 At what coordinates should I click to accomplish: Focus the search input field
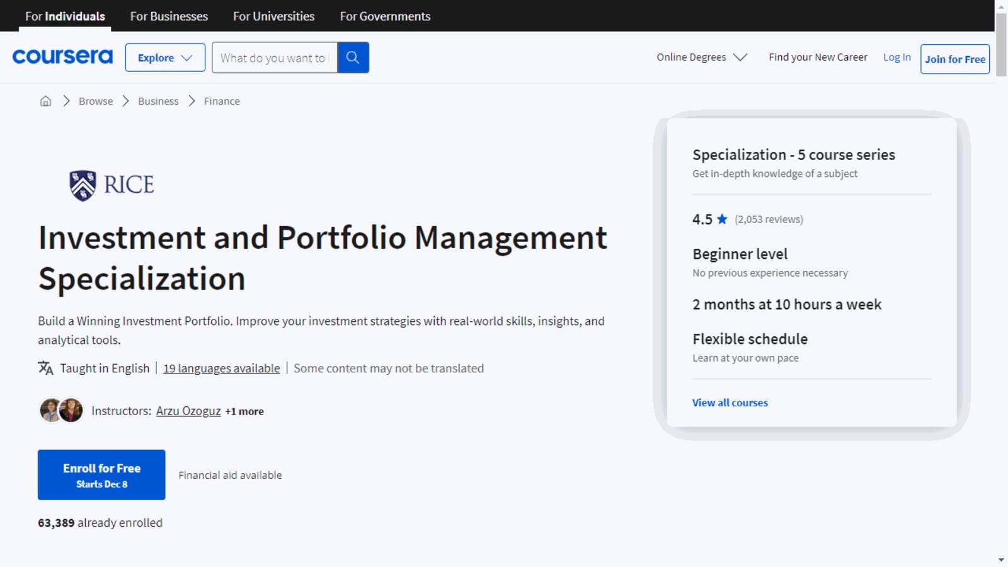(275, 57)
